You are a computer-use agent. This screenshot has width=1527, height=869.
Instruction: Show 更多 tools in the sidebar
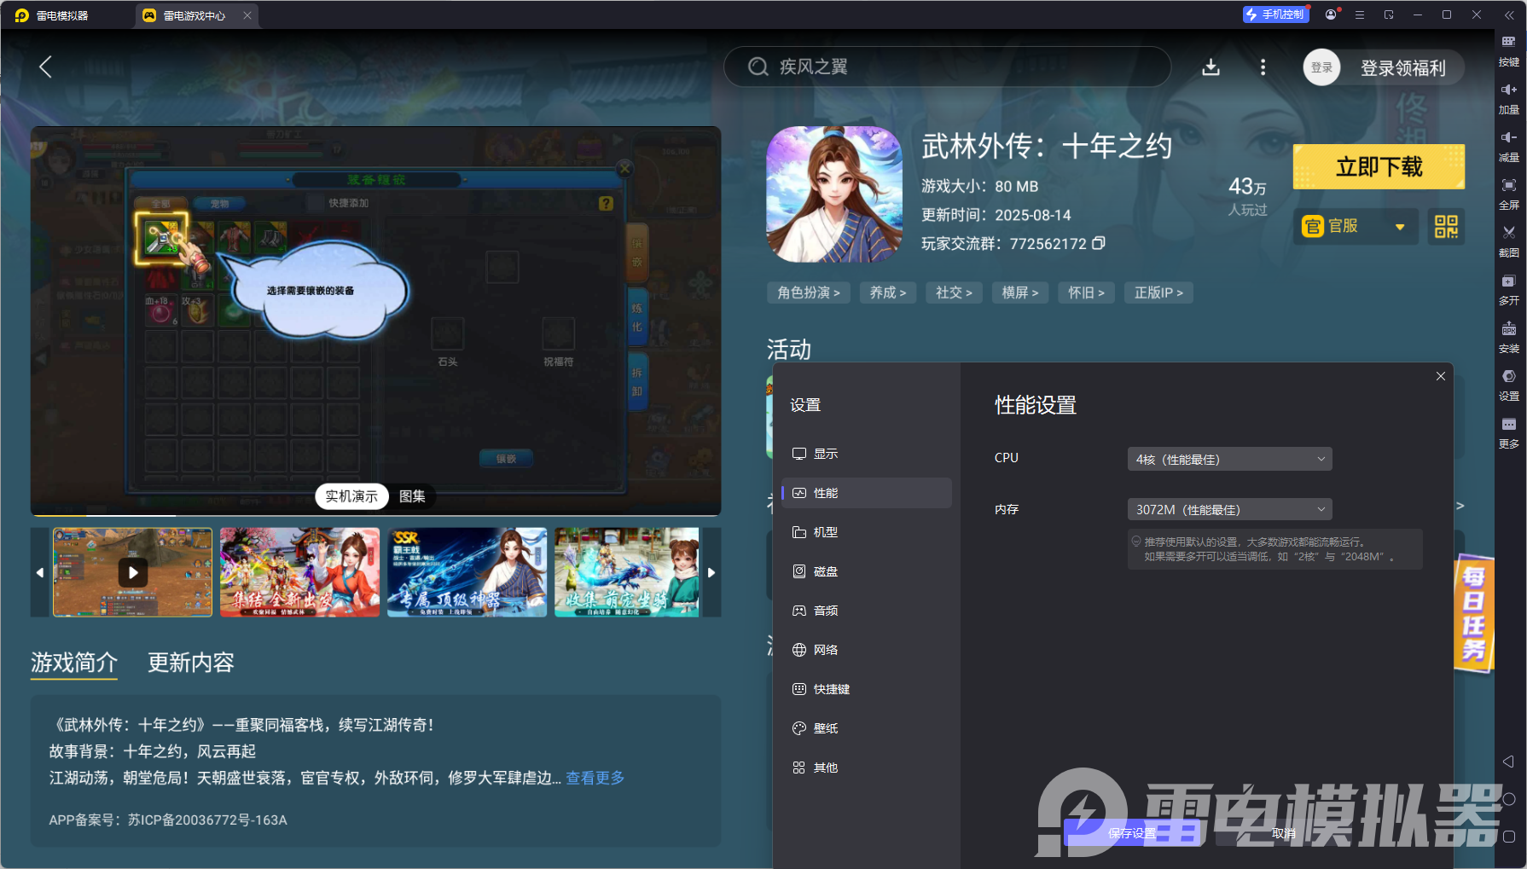(1508, 432)
